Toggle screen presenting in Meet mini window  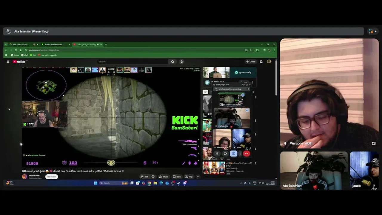(233, 153)
